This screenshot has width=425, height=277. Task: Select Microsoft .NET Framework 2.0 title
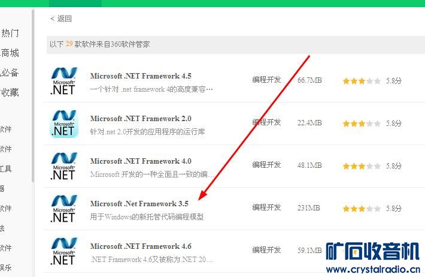pyautogui.click(x=141, y=119)
